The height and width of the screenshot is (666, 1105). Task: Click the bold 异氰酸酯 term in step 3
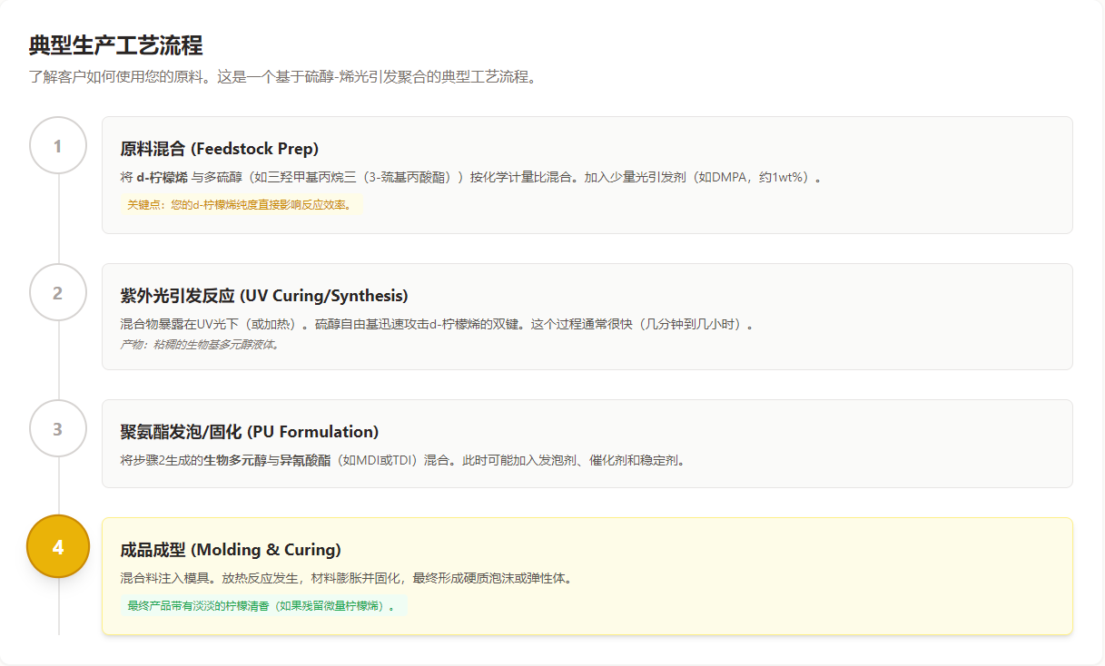click(x=304, y=460)
